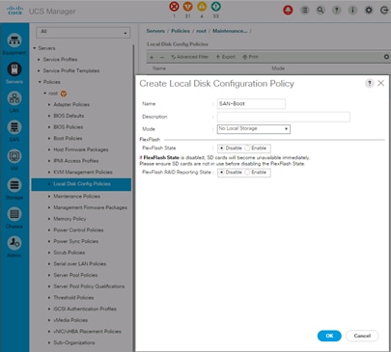
Task: Click the add plus icon in toolbar
Action: tap(152, 57)
